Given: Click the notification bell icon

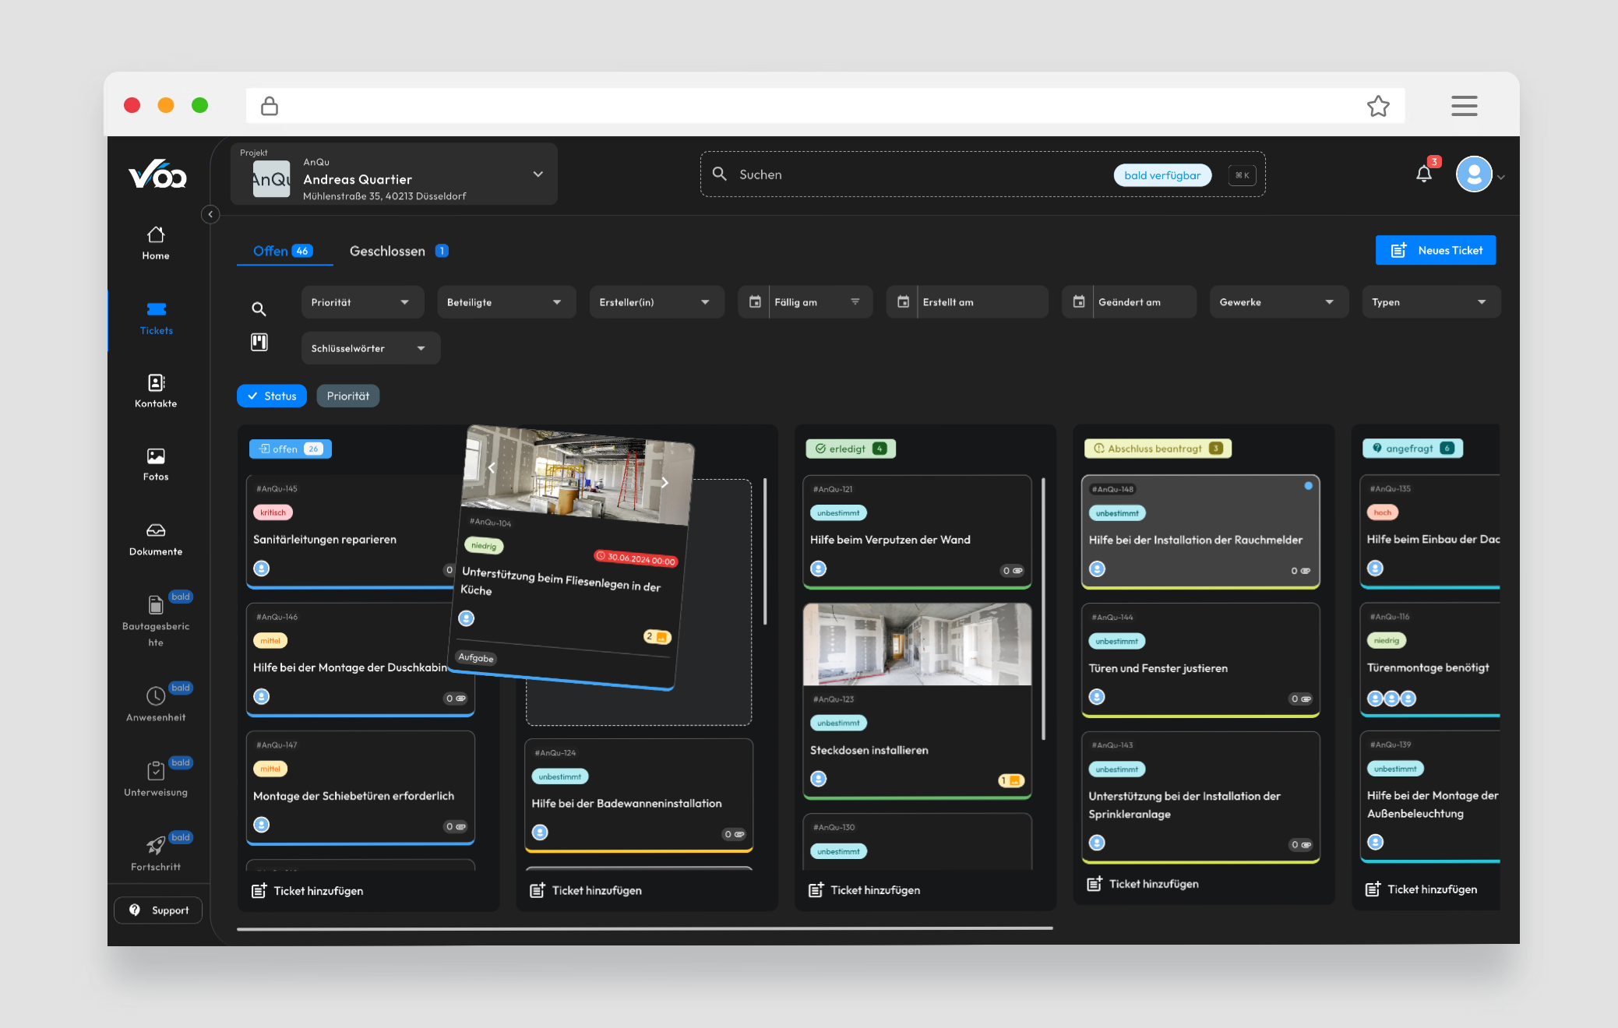Looking at the screenshot, I should [1423, 174].
